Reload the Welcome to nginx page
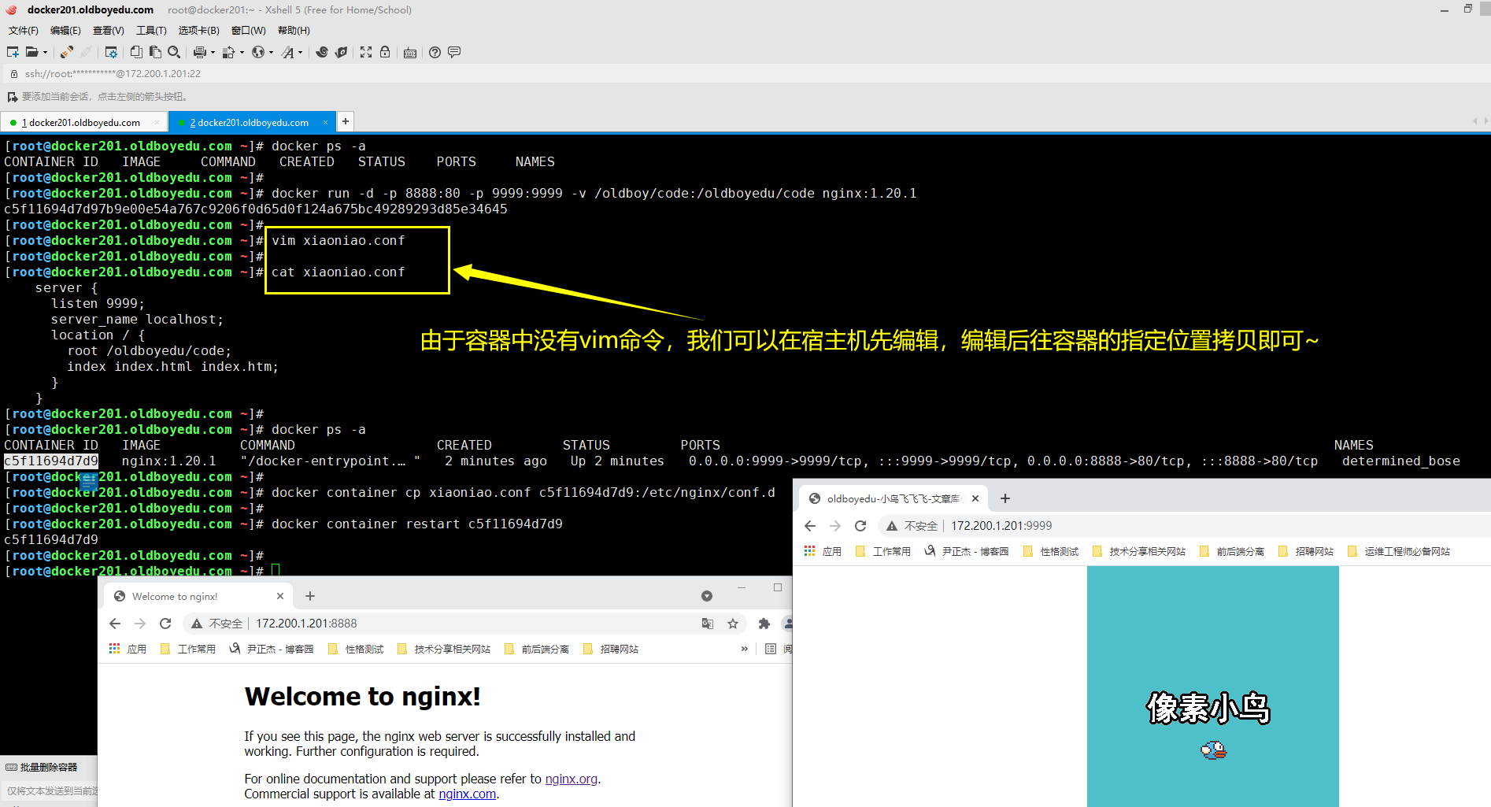 coord(165,623)
